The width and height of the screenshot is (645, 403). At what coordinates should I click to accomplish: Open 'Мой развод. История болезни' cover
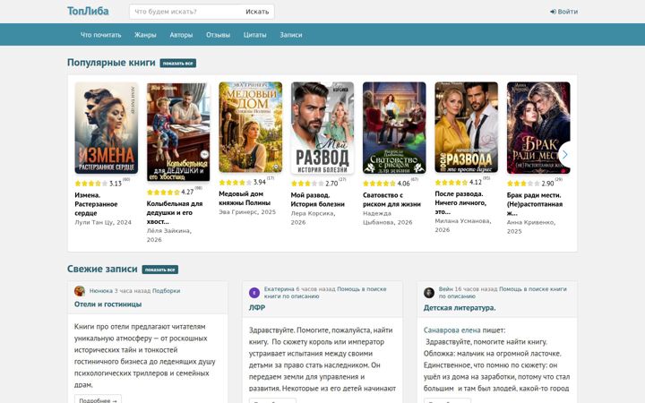tap(322, 128)
